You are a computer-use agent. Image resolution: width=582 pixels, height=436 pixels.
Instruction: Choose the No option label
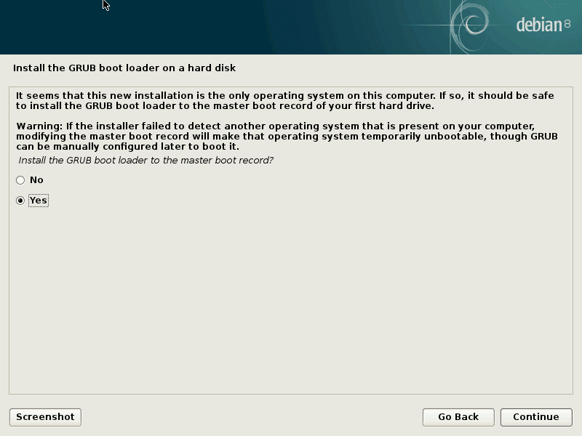(x=36, y=180)
